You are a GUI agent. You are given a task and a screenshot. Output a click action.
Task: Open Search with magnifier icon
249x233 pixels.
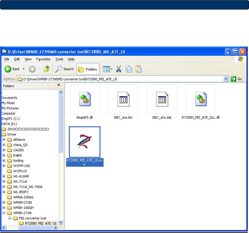(64, 69)
